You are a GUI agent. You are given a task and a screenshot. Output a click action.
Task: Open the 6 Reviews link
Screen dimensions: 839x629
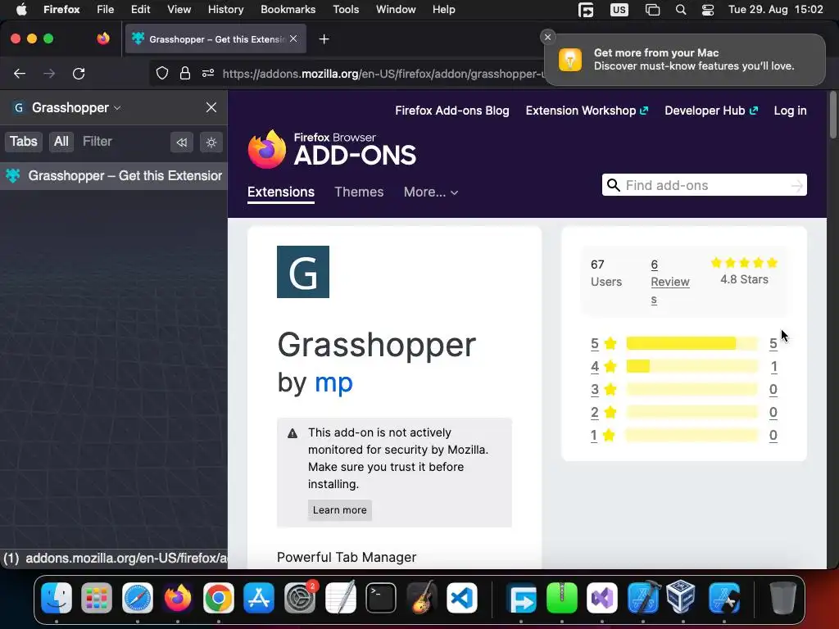(670, 282)
